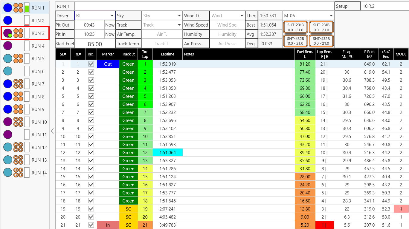Uncheck the Incl. checkbox for lap 1
Viewport: 409px width, 229px height.
pos(91,64)
